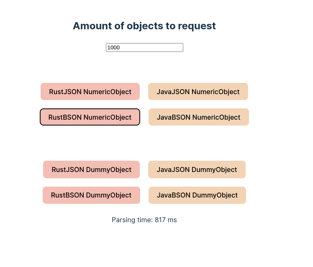
Task: Select the beige JavaJSON DummyObject button
Action: pyautogui.click(x=197, y=169)
